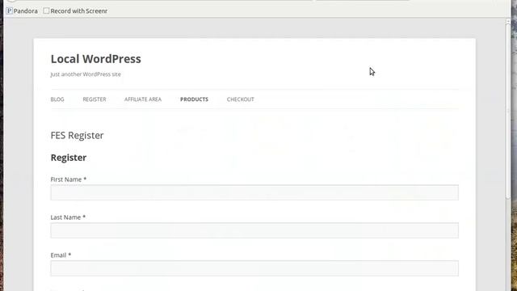The height and width of the screenshot is (291, 517).
Task: Click the 'First Name *' label
Action: click(x=68, y=179)
